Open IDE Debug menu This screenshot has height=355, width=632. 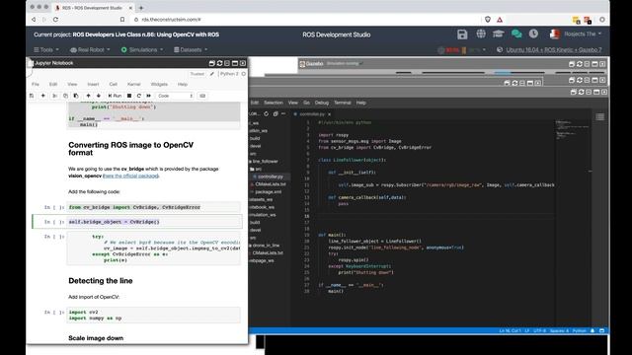point(322,103)
